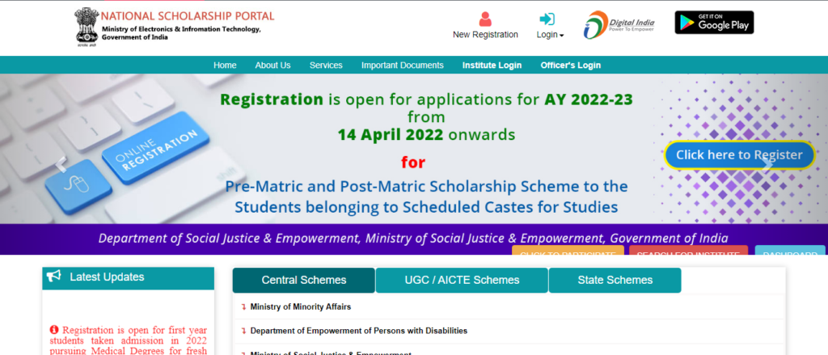Click the Click to Participate button

point(568,251)
